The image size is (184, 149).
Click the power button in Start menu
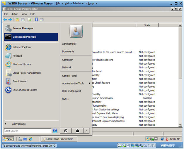coord(66,131)
